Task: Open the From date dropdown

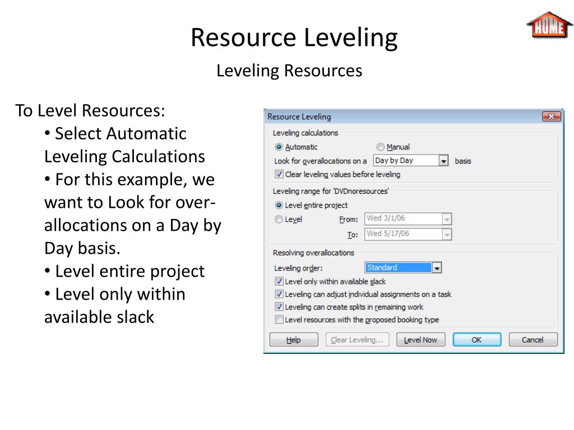Action: [447, 219]
